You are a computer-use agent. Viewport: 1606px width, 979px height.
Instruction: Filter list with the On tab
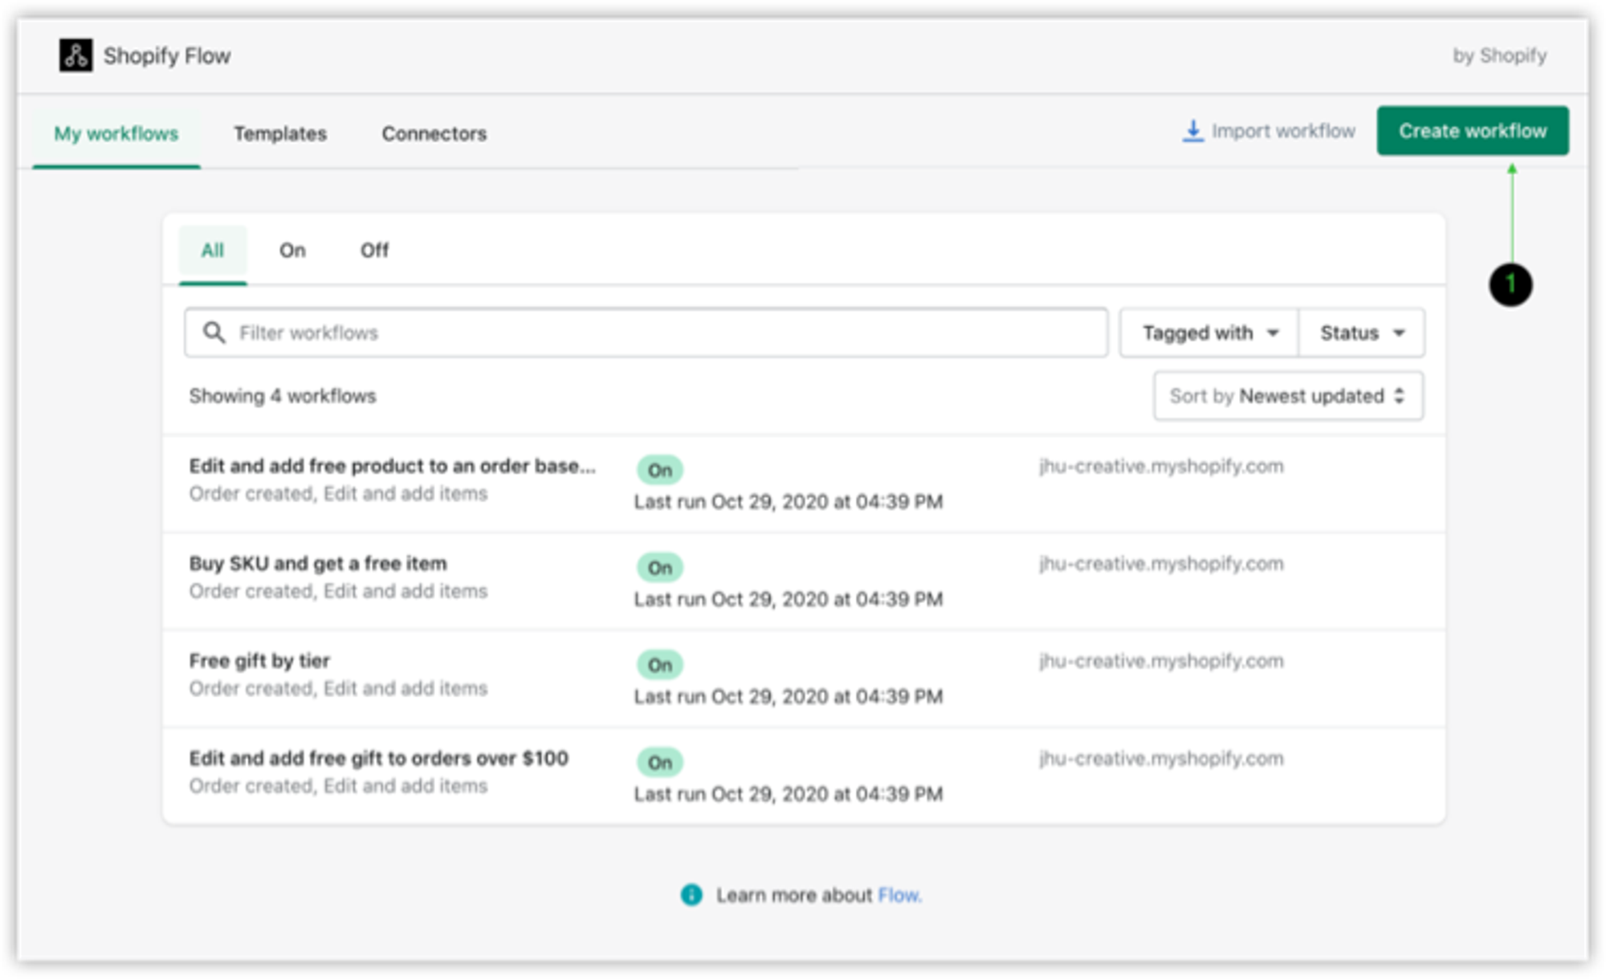292,251
